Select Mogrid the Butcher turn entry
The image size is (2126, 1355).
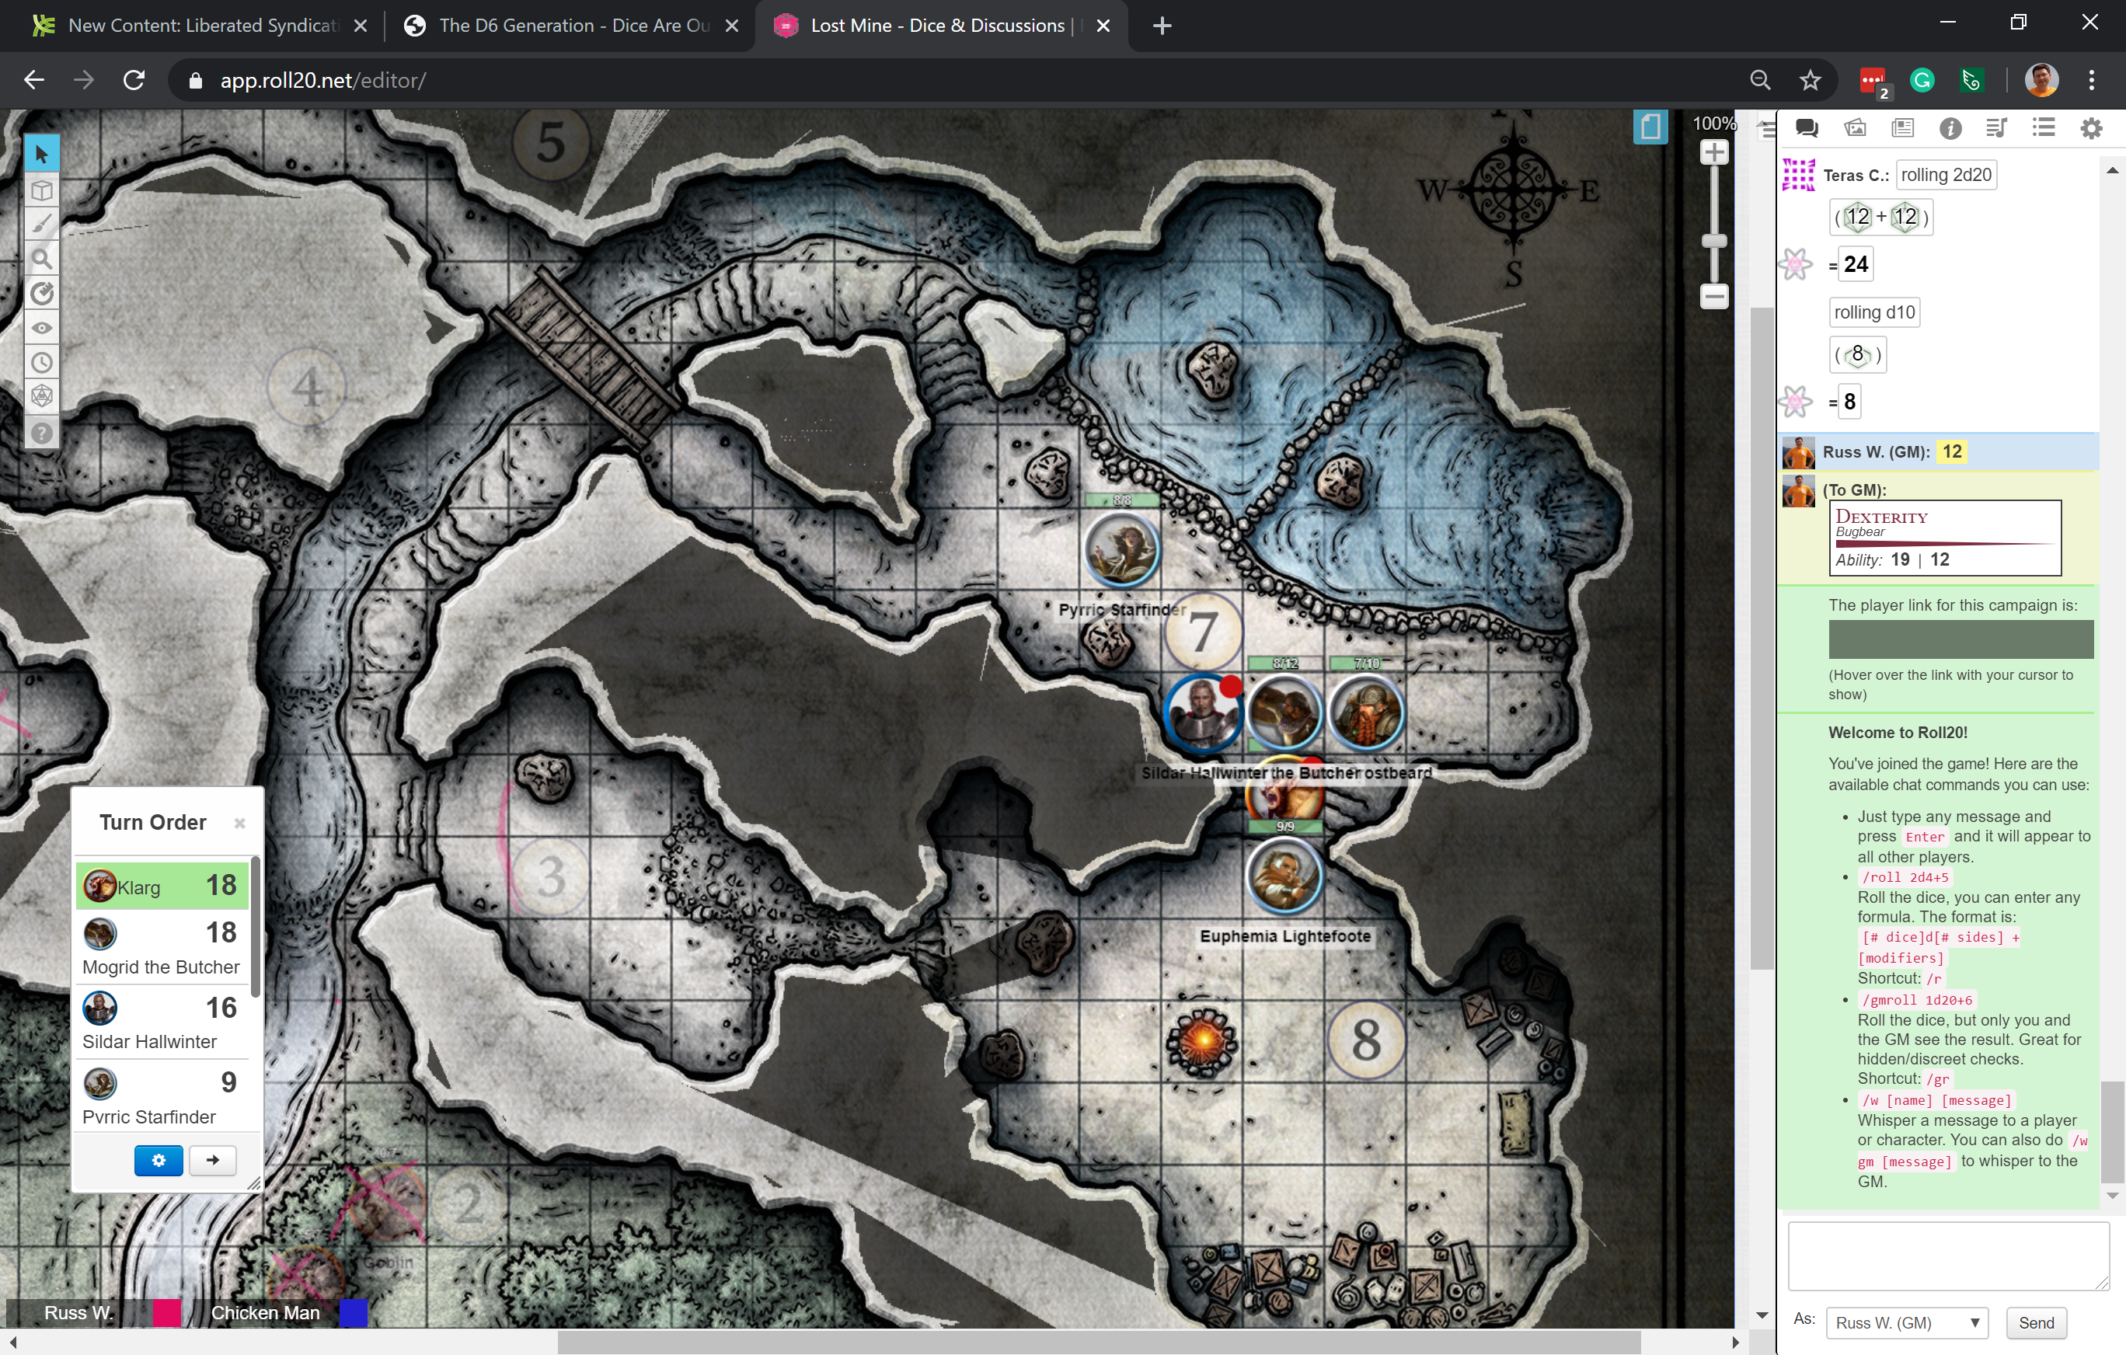point(162,948)
